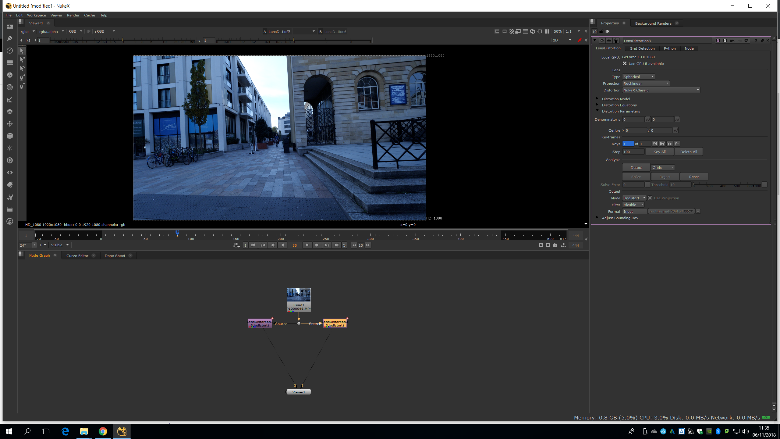Open the Output Mode Undistort dropdown
Image resolution: width=780 pixels, height=439 pixels.
coord(634,198)
